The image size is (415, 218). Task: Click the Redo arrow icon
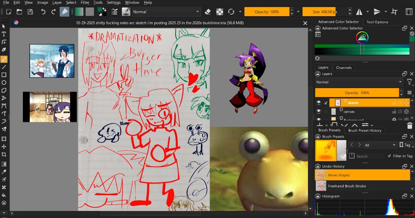(x=54, y=12)
